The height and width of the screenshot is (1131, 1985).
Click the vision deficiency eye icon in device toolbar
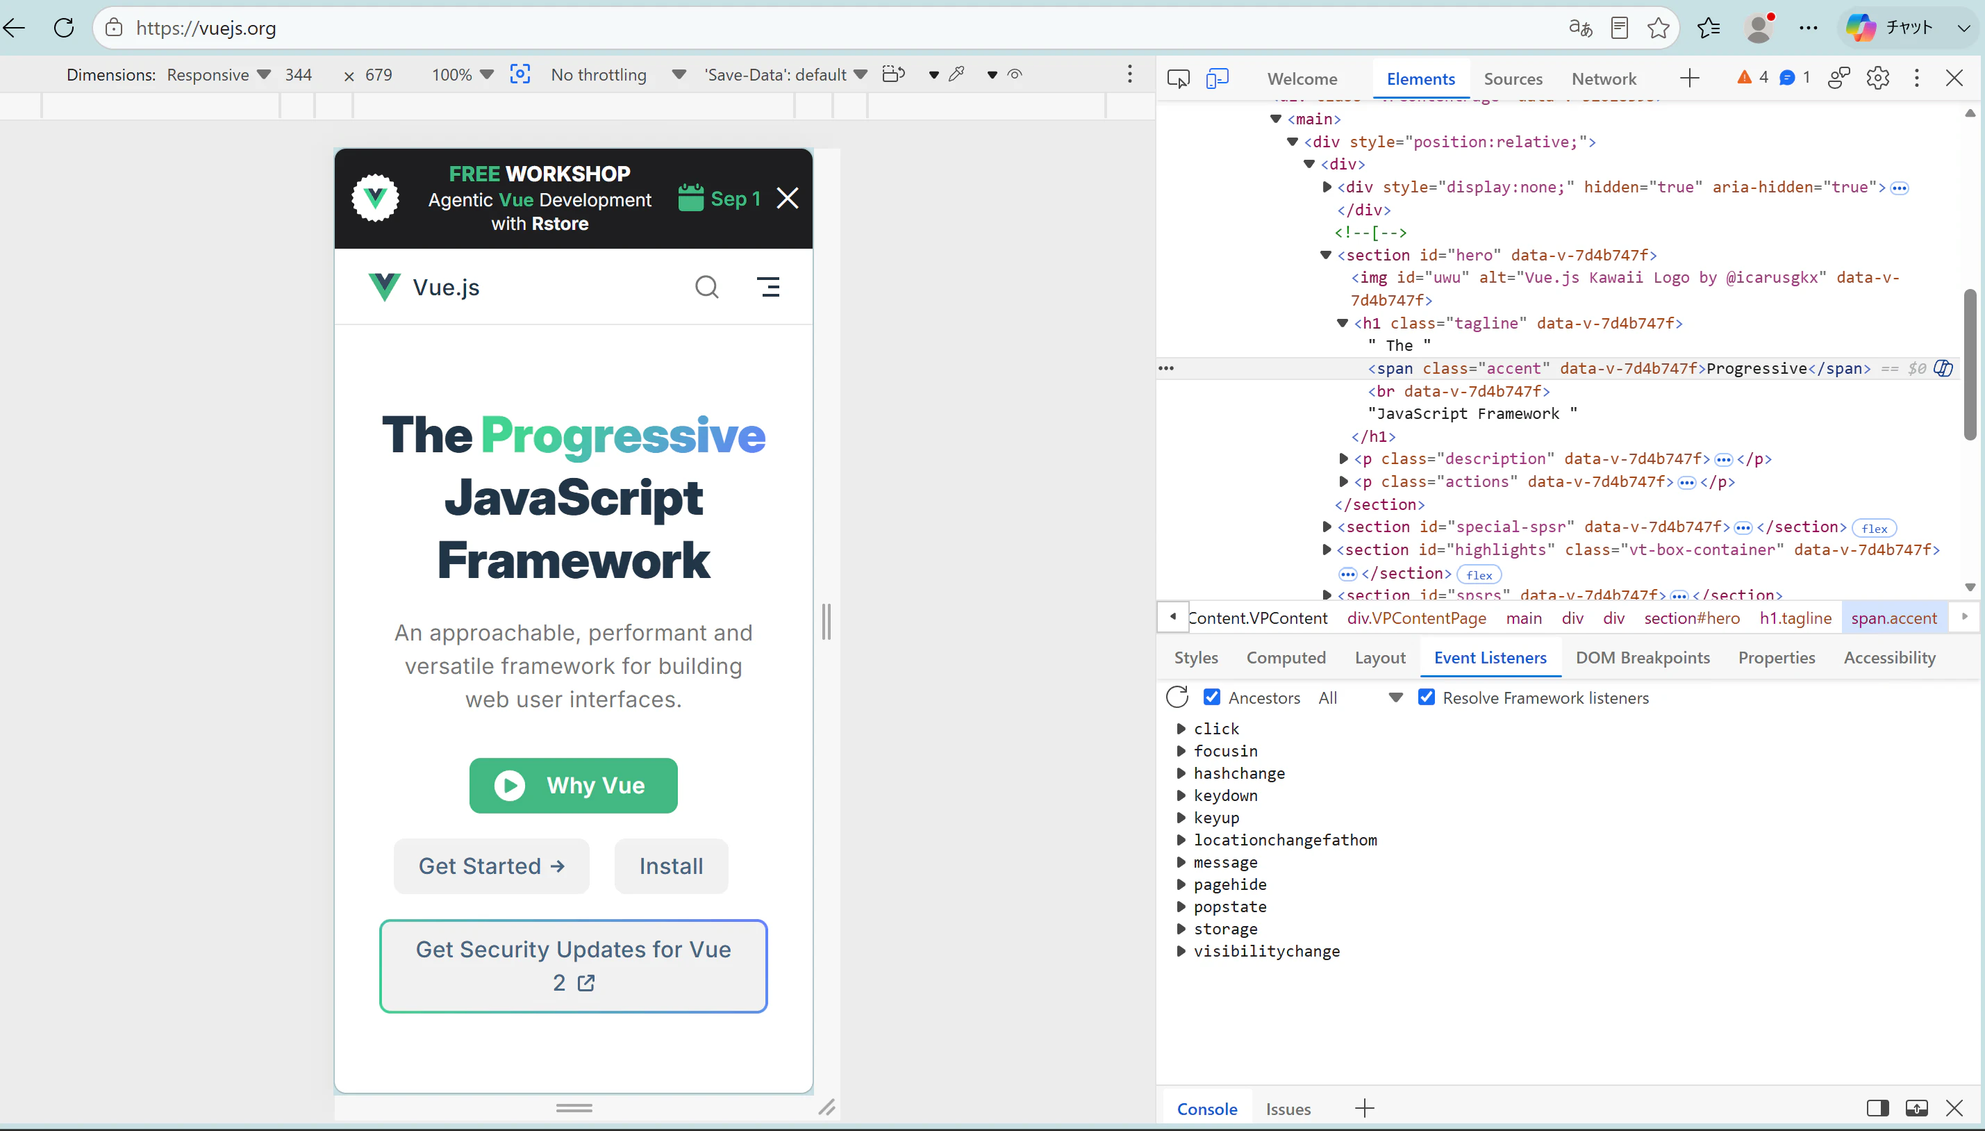1014,74
